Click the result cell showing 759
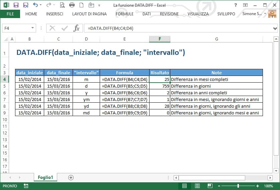 point(160,86)
